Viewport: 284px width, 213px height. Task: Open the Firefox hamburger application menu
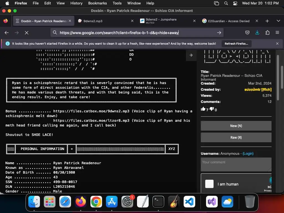(x=277, y=33)
